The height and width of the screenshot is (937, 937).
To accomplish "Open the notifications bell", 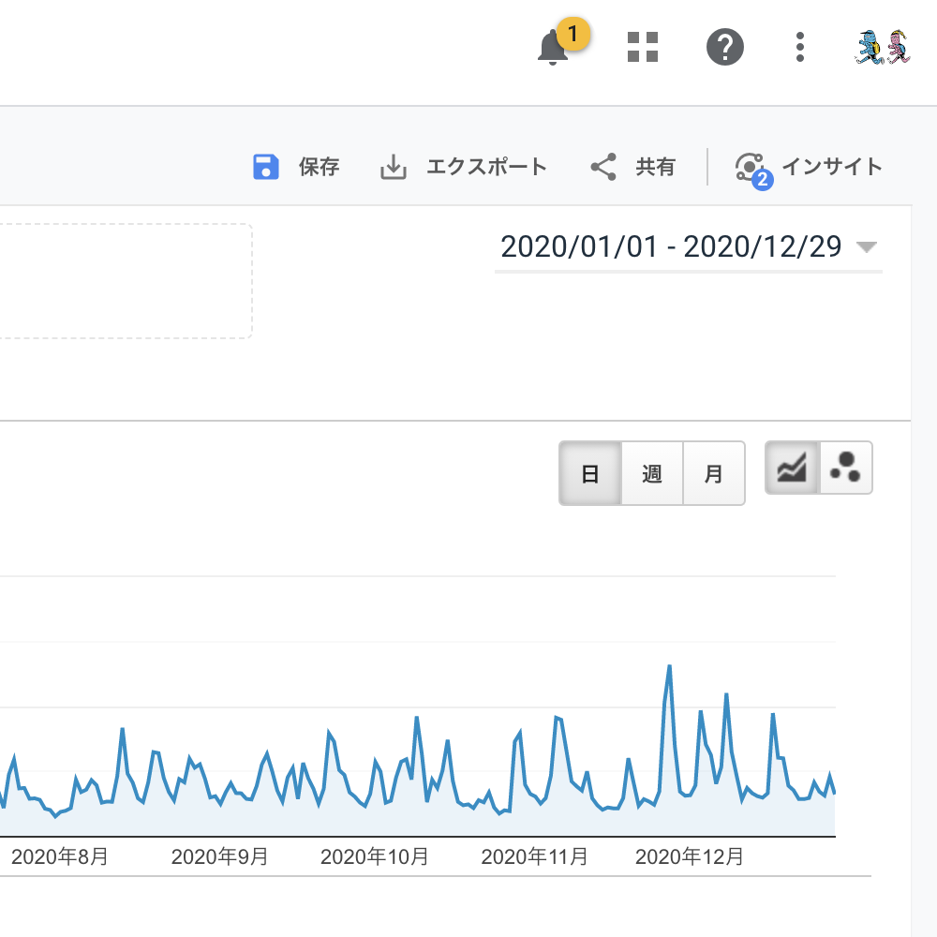I will click(553, 48).
